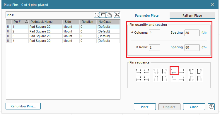Switch to Parameter Place tab

tap(147, 16)
